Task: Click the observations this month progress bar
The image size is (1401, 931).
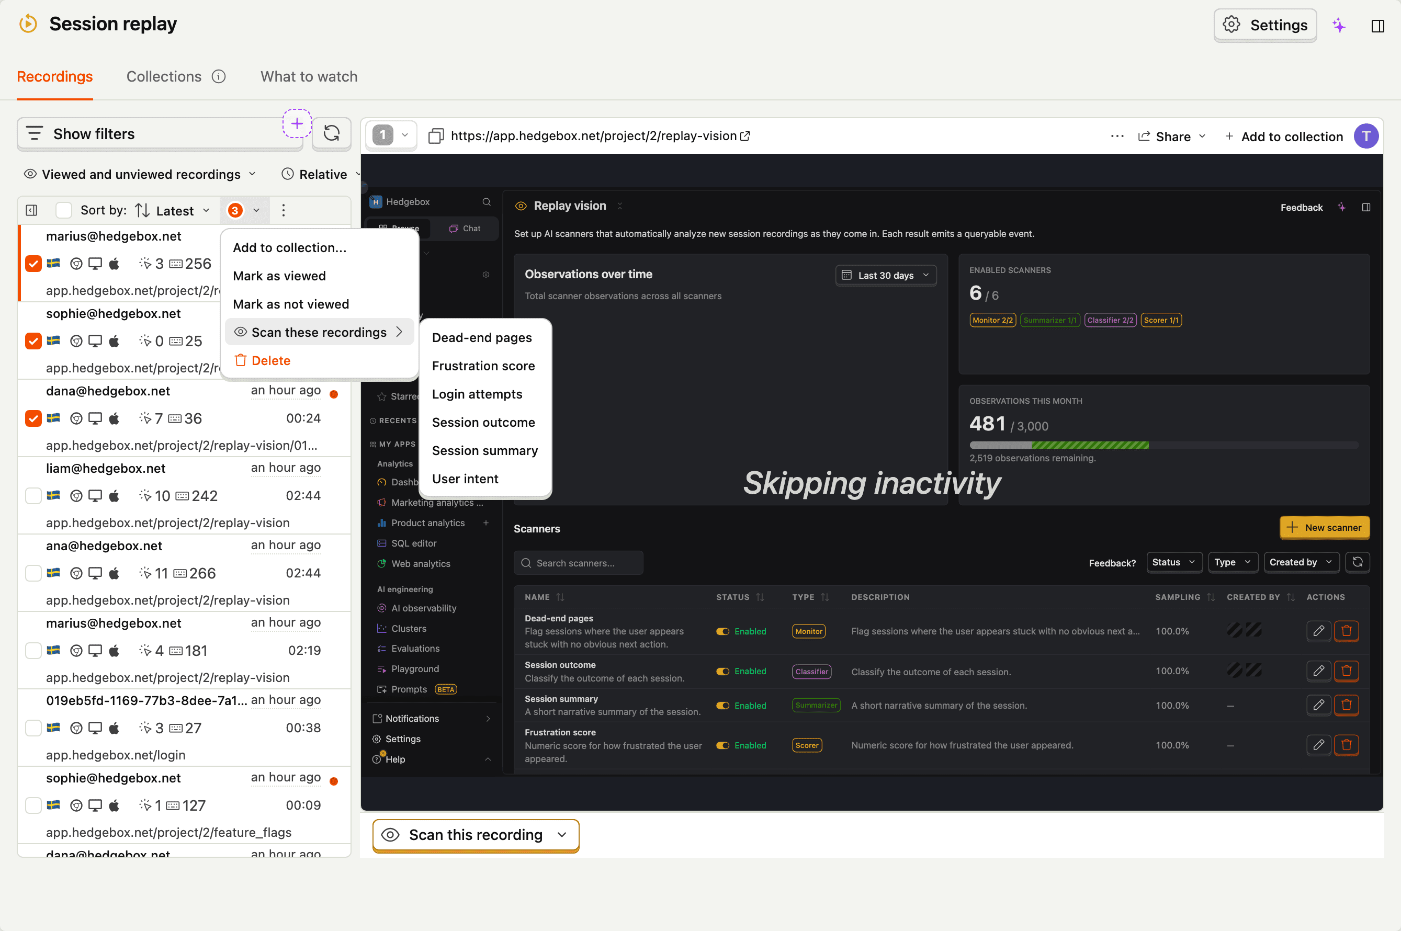Action: point(1163,445)
